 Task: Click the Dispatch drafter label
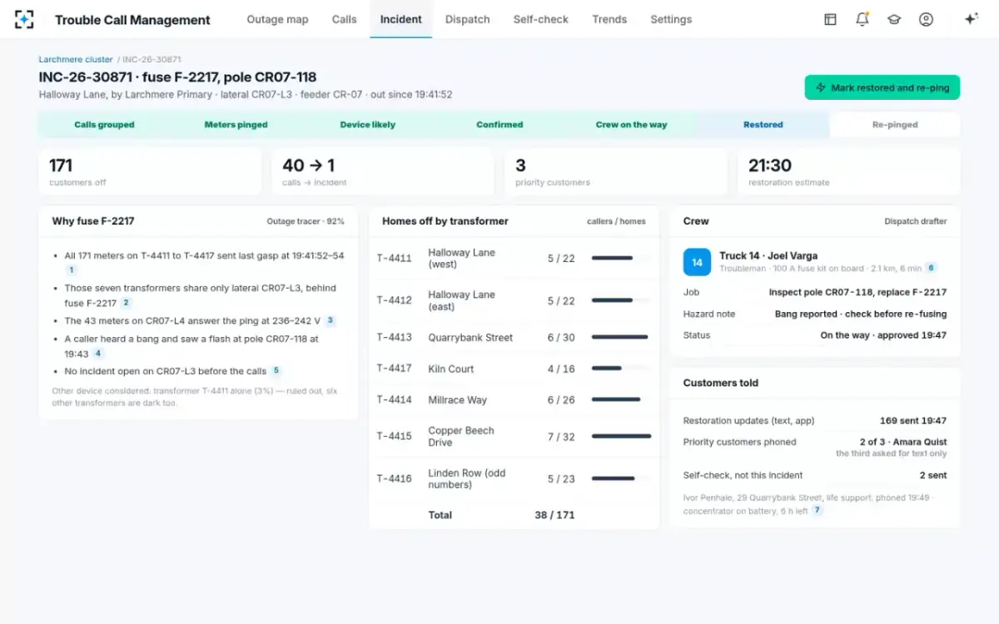(x=916, y=221)
